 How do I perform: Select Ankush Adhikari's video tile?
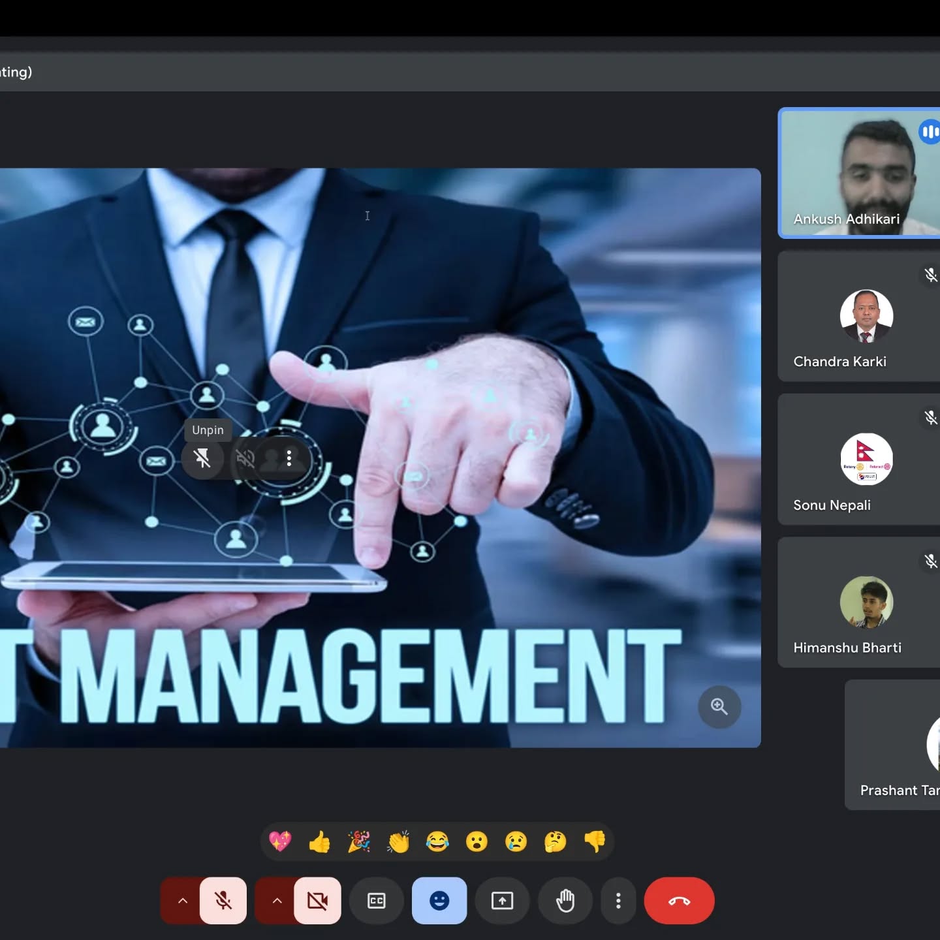(x=858, y=173)
